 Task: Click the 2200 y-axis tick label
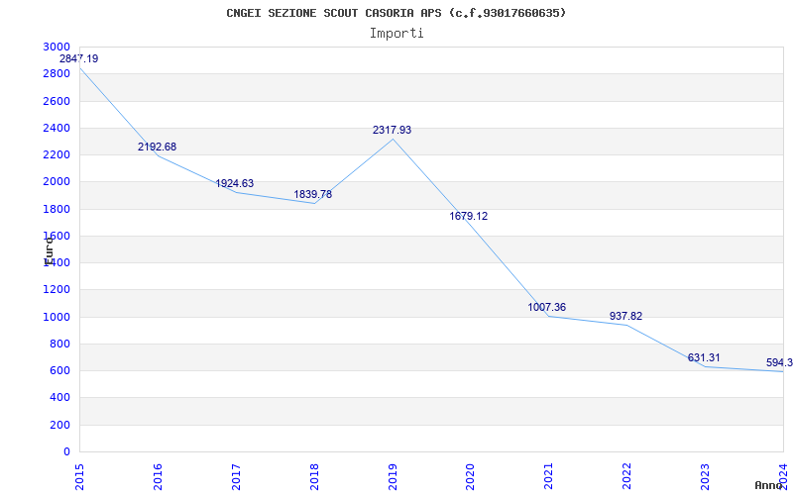click(x=57, y=154)
